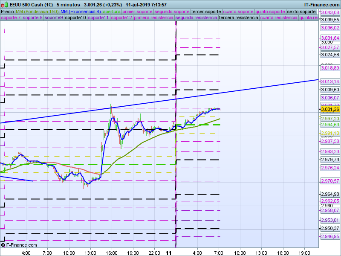Open the IT-Finance.com link at top right
Image resolution: width=341 pixels, height=256 pixels.
click(322, 5)
